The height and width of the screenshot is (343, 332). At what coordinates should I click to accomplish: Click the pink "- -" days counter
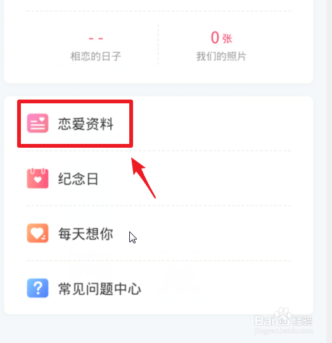coord(96,39)
